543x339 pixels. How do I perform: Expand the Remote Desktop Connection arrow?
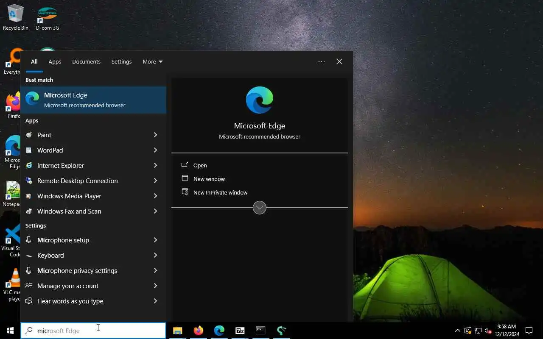(x=155, y=181)
